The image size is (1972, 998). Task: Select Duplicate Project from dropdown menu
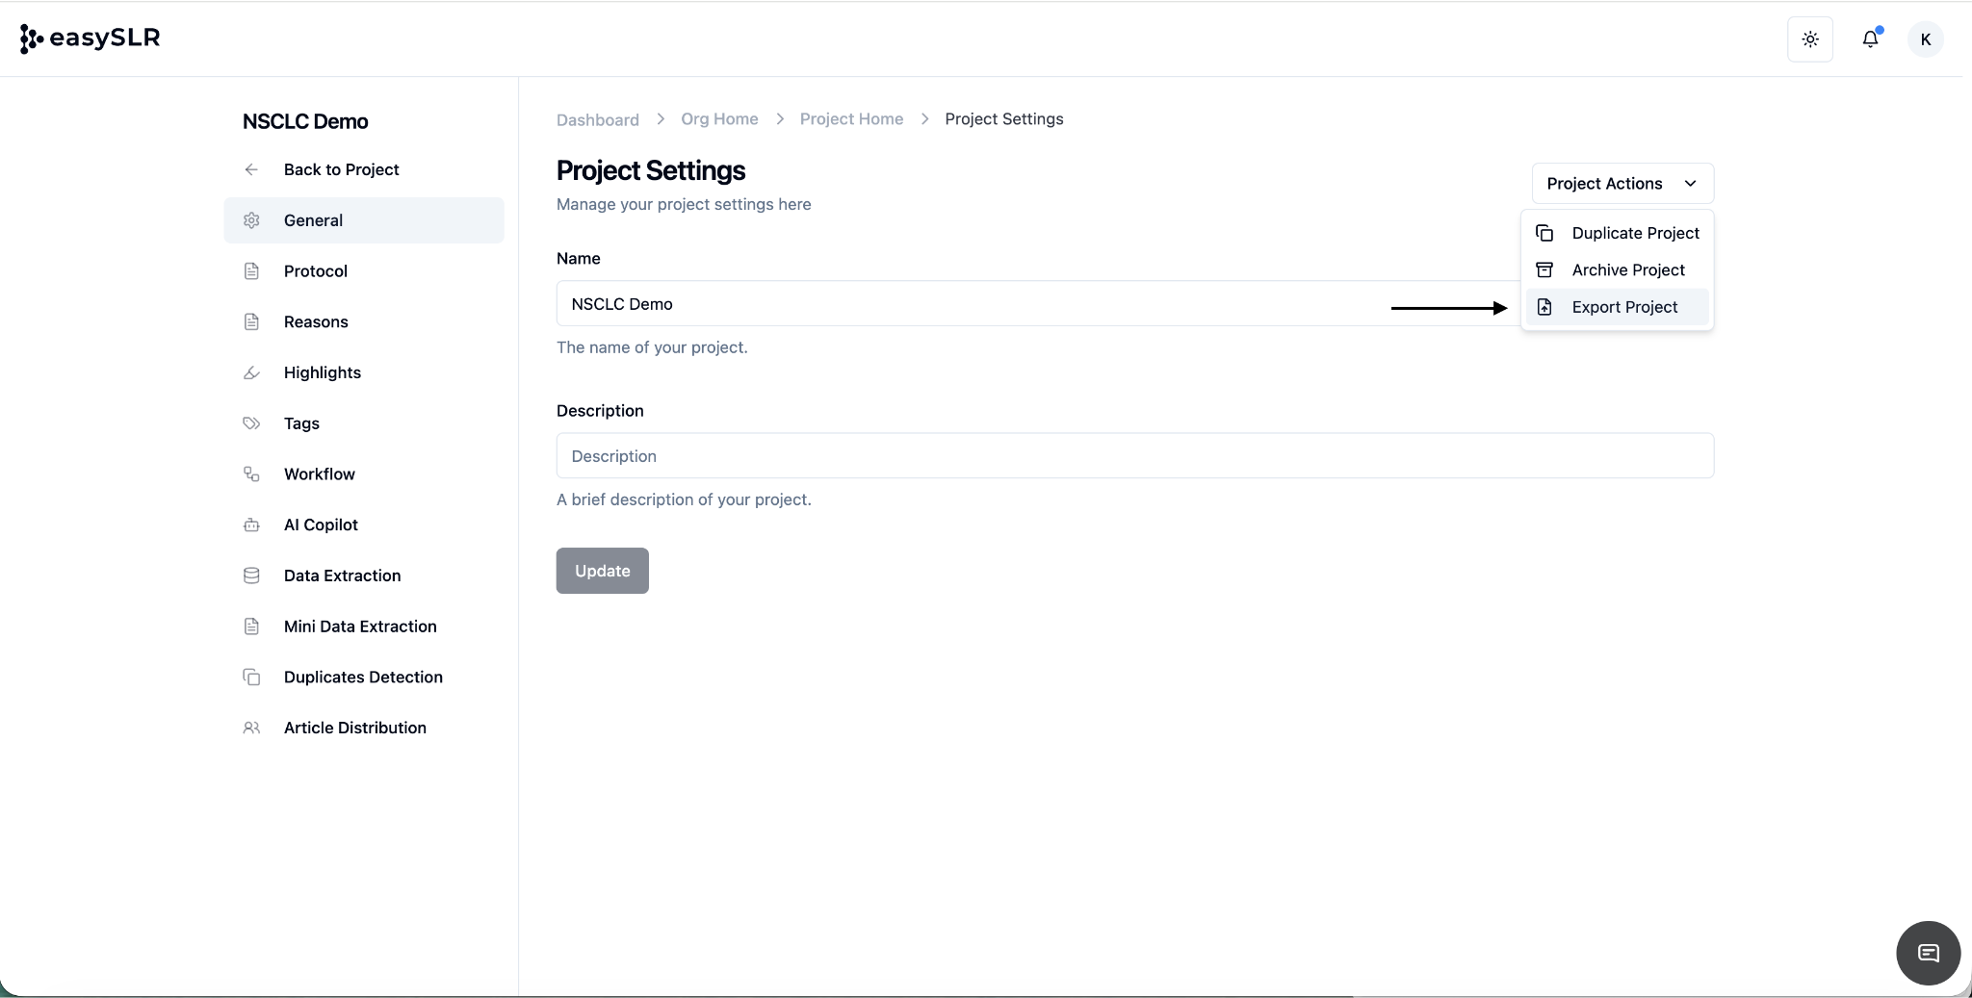(1634, 233)
